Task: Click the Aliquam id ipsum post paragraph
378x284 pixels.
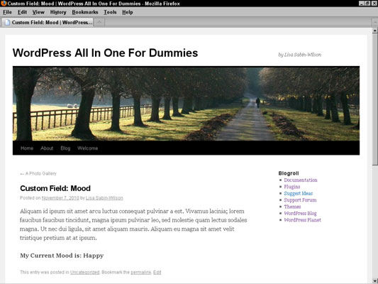Action: 133,224
